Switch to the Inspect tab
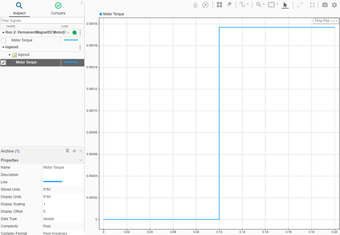 point(19,8)
